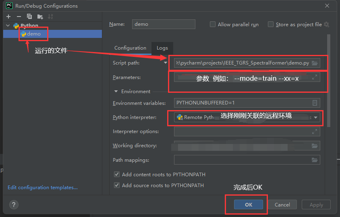The image size is (340, 217).
Task: Uncheck Add content roots to PYTHONPATH
Action: pyautogui.click(x=117, y=174)
